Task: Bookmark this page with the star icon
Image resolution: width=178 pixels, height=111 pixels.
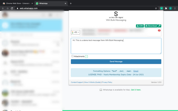Action: [156, 8]
